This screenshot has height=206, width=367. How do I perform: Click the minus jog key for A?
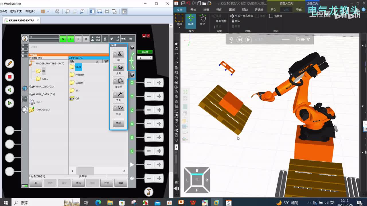coord(149,124)
